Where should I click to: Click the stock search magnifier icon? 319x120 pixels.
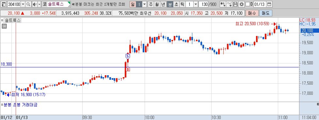[x=28, y=4]
